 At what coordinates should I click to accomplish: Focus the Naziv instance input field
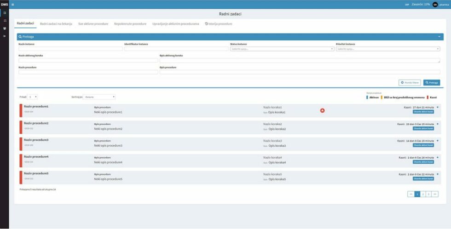tap(70, 49)
